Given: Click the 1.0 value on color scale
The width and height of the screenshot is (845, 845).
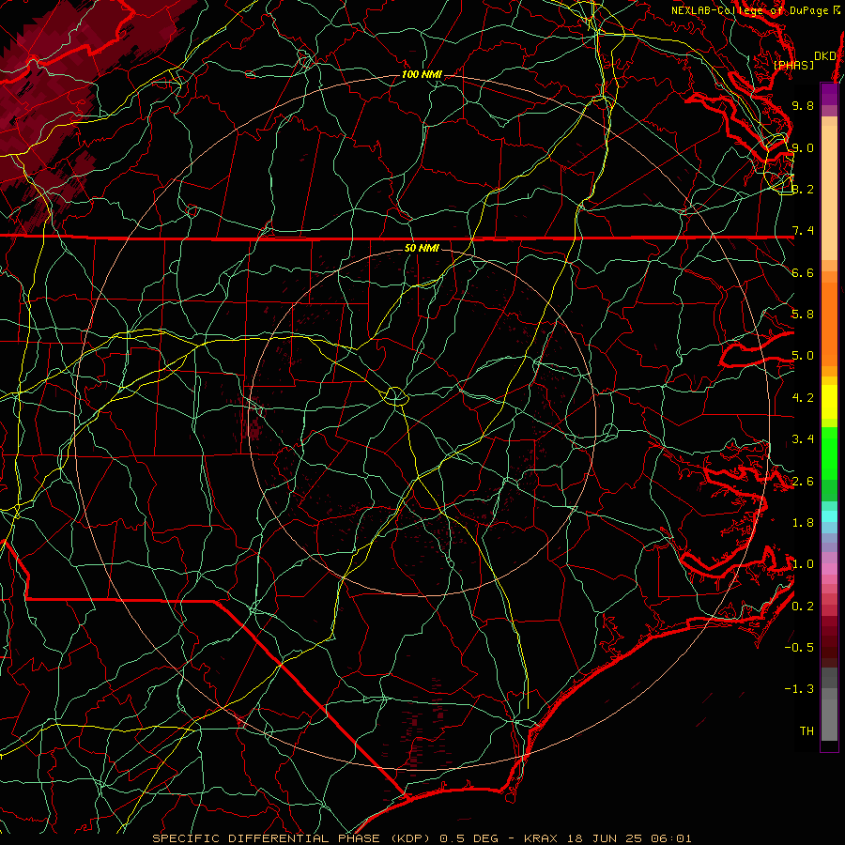Looking at the screenshot, I should (803, 564).
